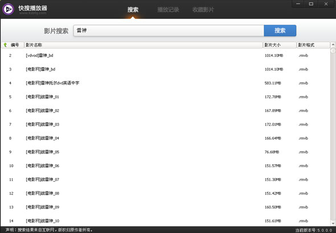
Task: Click .rmvb format in row 4
Action: tap(303, 83)
